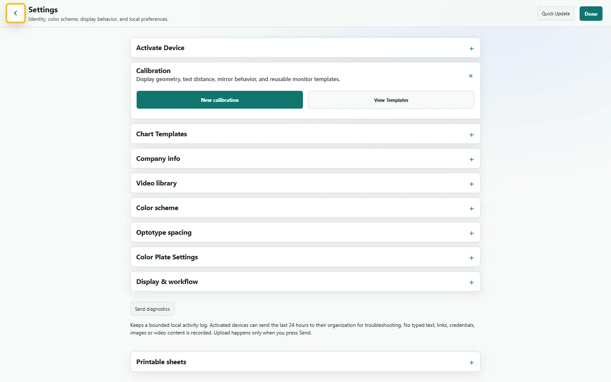Expand Company info with its plus icon
This screenshot has height=382, width=611.
pyautogui.click(x=471, y=159)
